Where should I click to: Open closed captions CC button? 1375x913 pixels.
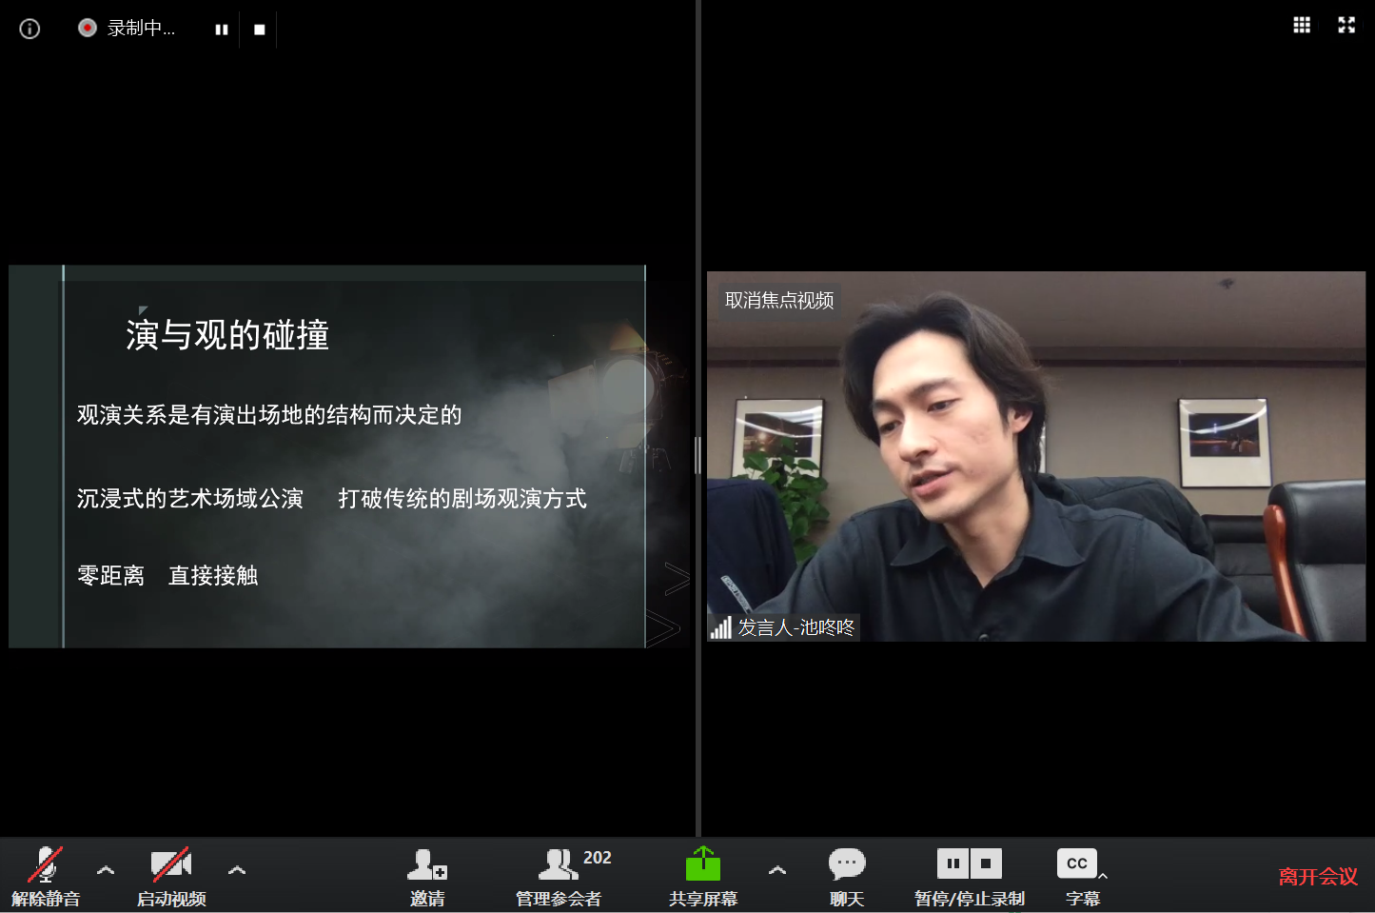(x=1077, y=863)
